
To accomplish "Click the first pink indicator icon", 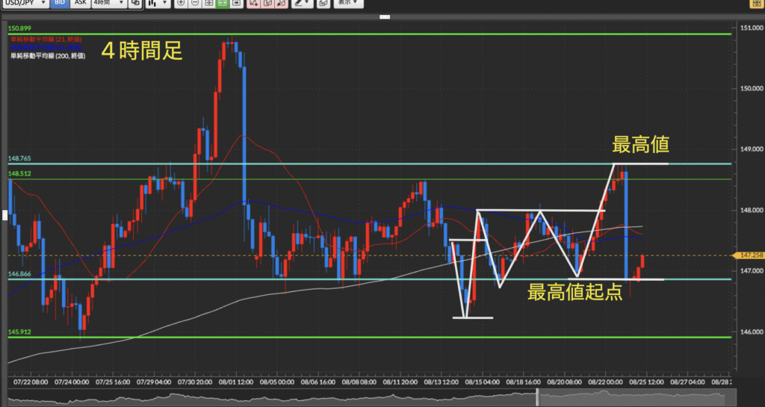I will 253,3.
